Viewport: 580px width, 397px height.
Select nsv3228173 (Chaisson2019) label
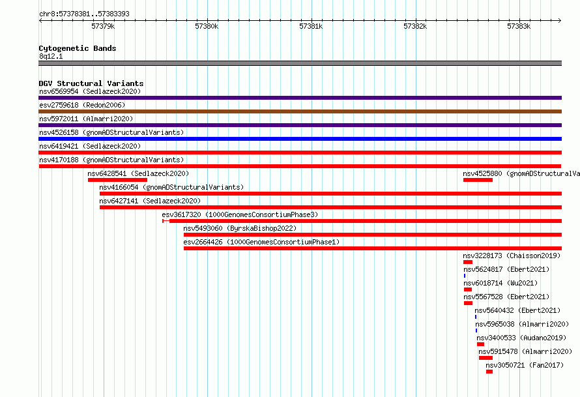[x=512, y=256]
